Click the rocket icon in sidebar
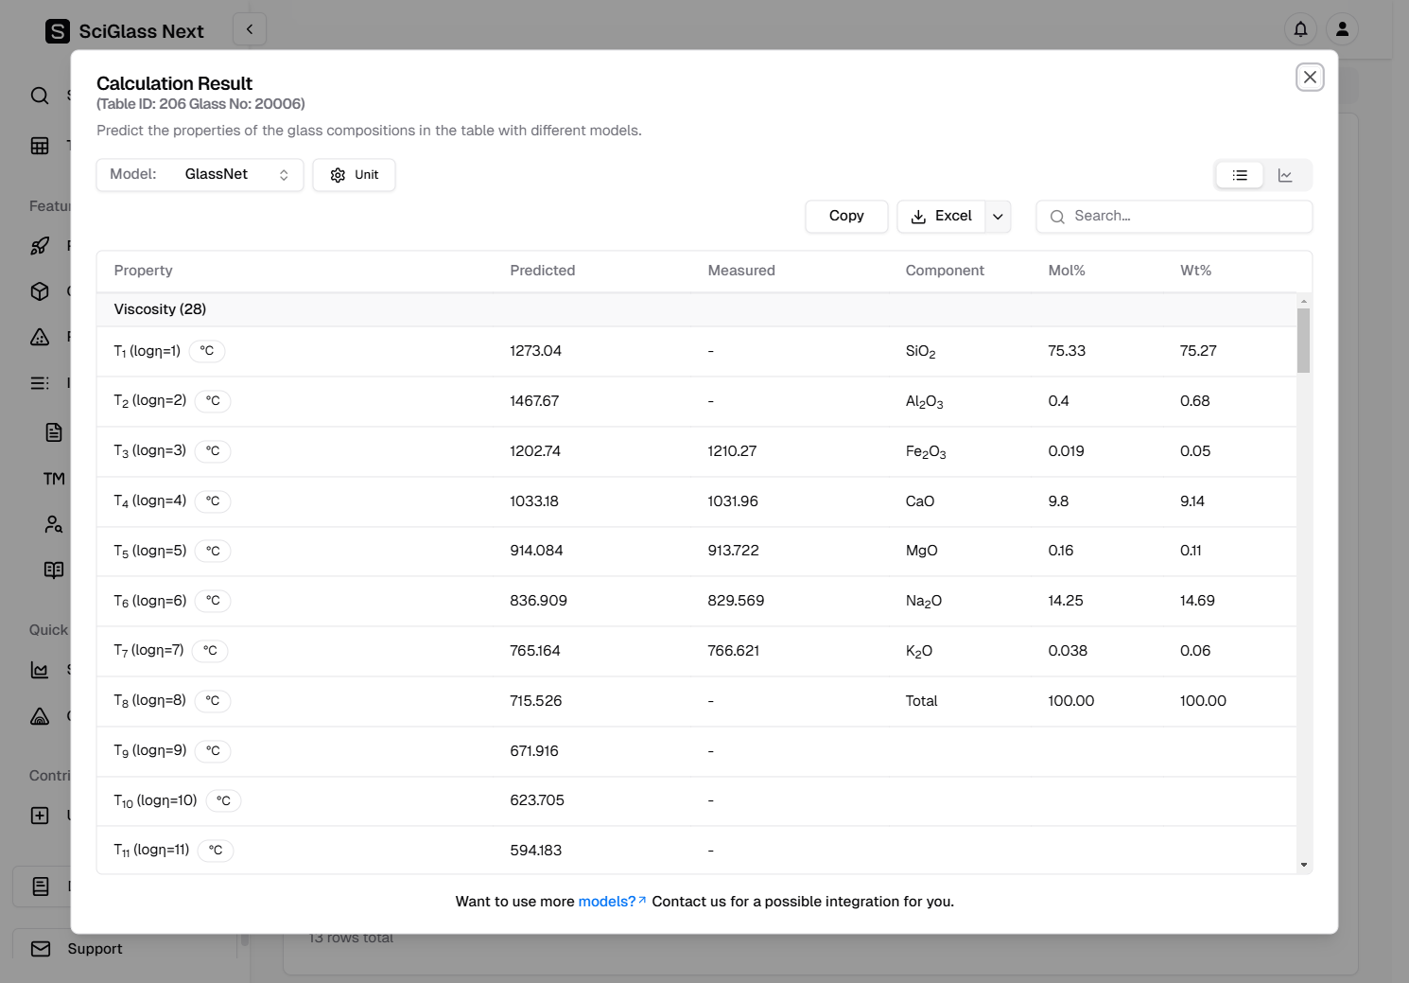Screen dimensions: 1409x983 point(40,246)
